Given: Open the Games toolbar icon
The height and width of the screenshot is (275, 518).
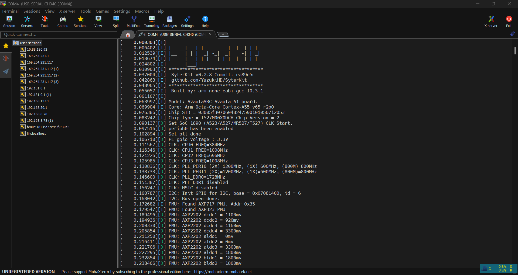Looking at the screenshot, I should pyautogui.click(x=63, y=22).
